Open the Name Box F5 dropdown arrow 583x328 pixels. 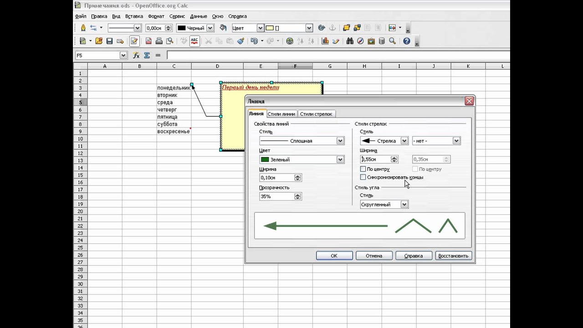click(x=123, y=55)
